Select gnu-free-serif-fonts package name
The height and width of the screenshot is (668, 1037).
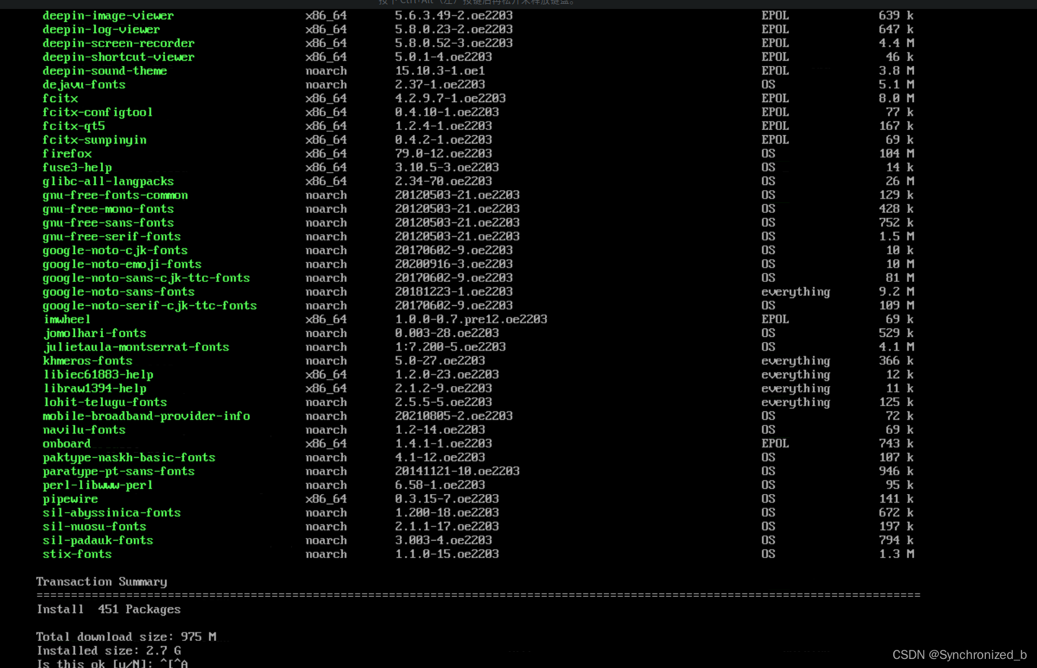point(112,237)
